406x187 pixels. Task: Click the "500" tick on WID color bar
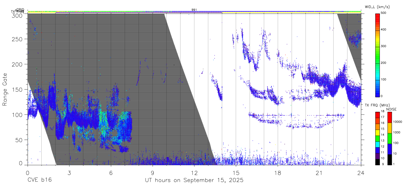384,13
